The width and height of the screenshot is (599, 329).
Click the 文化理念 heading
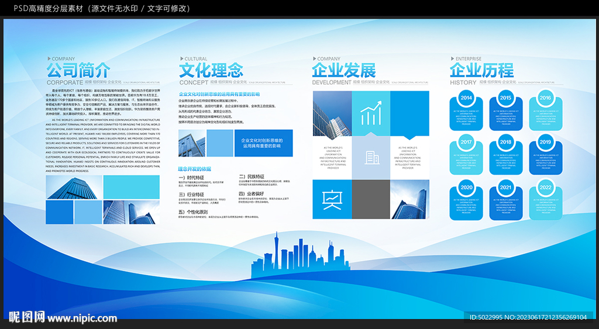click(211, 70)
